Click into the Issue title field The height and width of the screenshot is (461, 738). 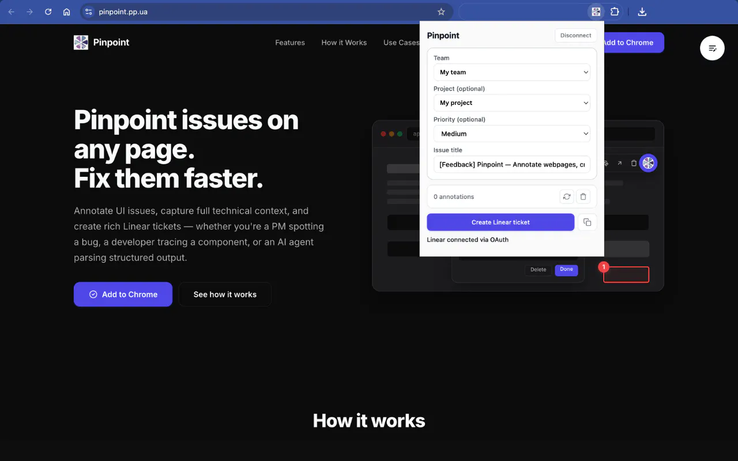point(512,164)
